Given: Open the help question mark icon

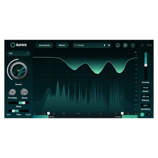Looking at the screenshot, I should (132, 45).
